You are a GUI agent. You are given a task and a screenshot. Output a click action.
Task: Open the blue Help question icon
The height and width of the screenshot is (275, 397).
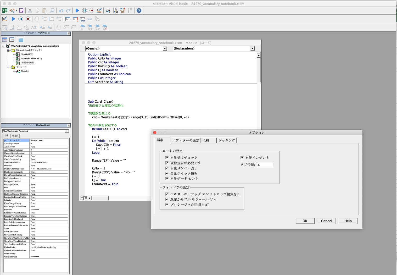click(139, 10)
